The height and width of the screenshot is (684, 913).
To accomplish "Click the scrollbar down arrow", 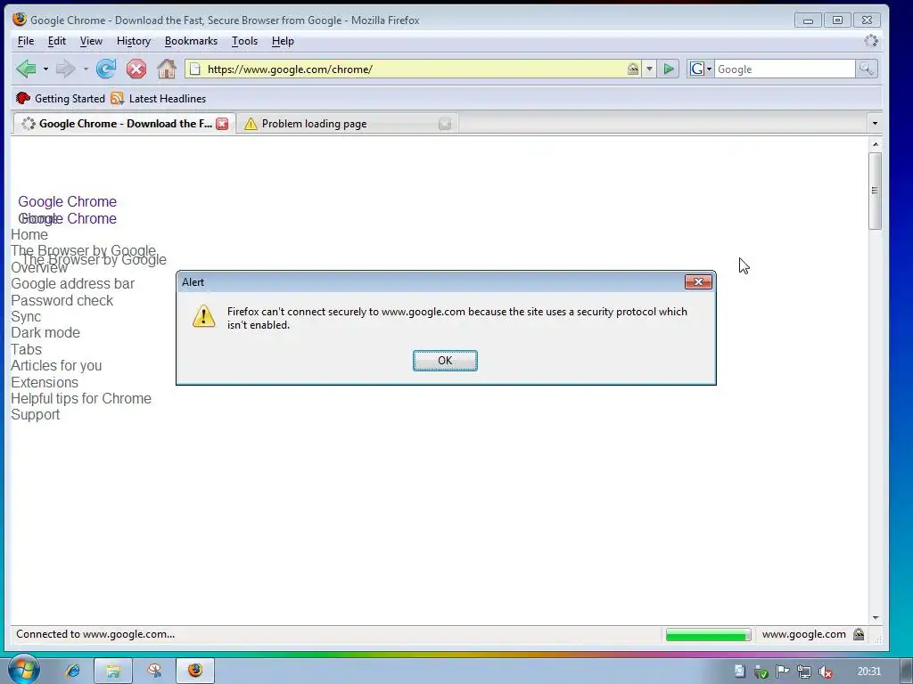I will [x=875, y=618].
